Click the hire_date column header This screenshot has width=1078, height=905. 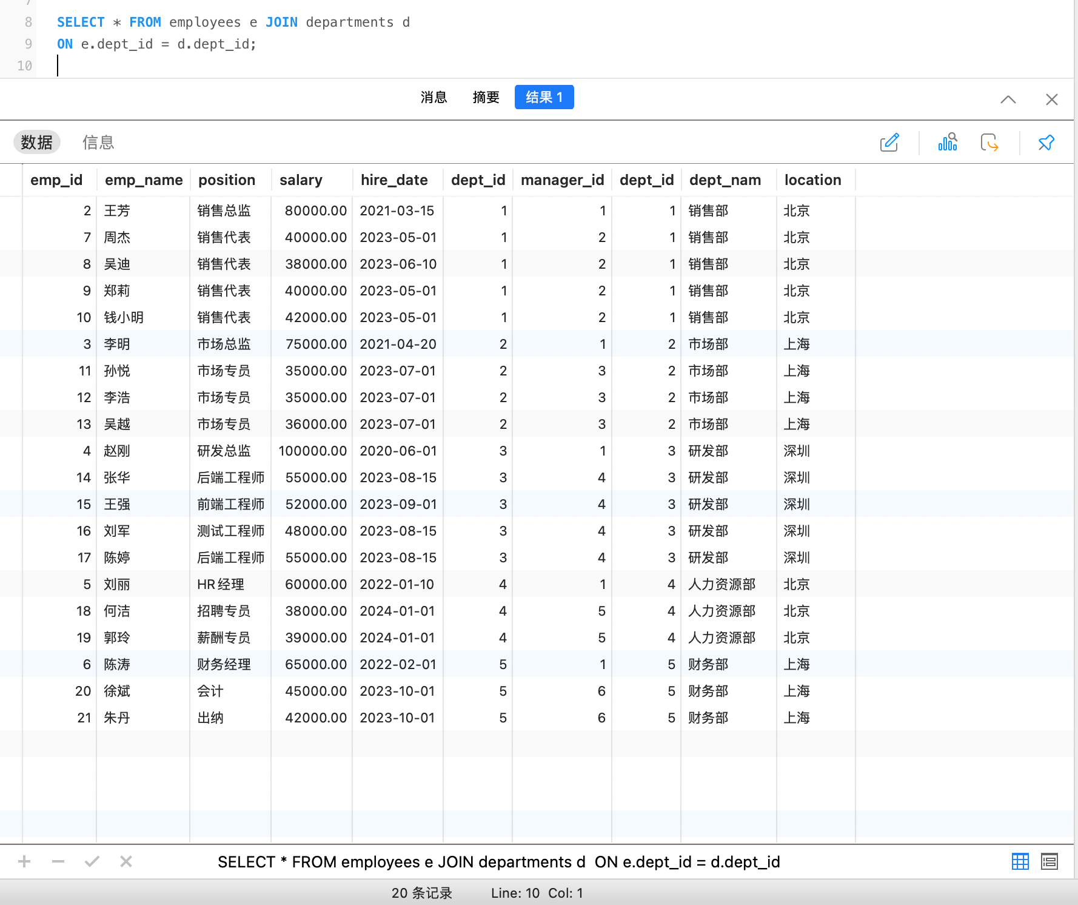(394, 180)
